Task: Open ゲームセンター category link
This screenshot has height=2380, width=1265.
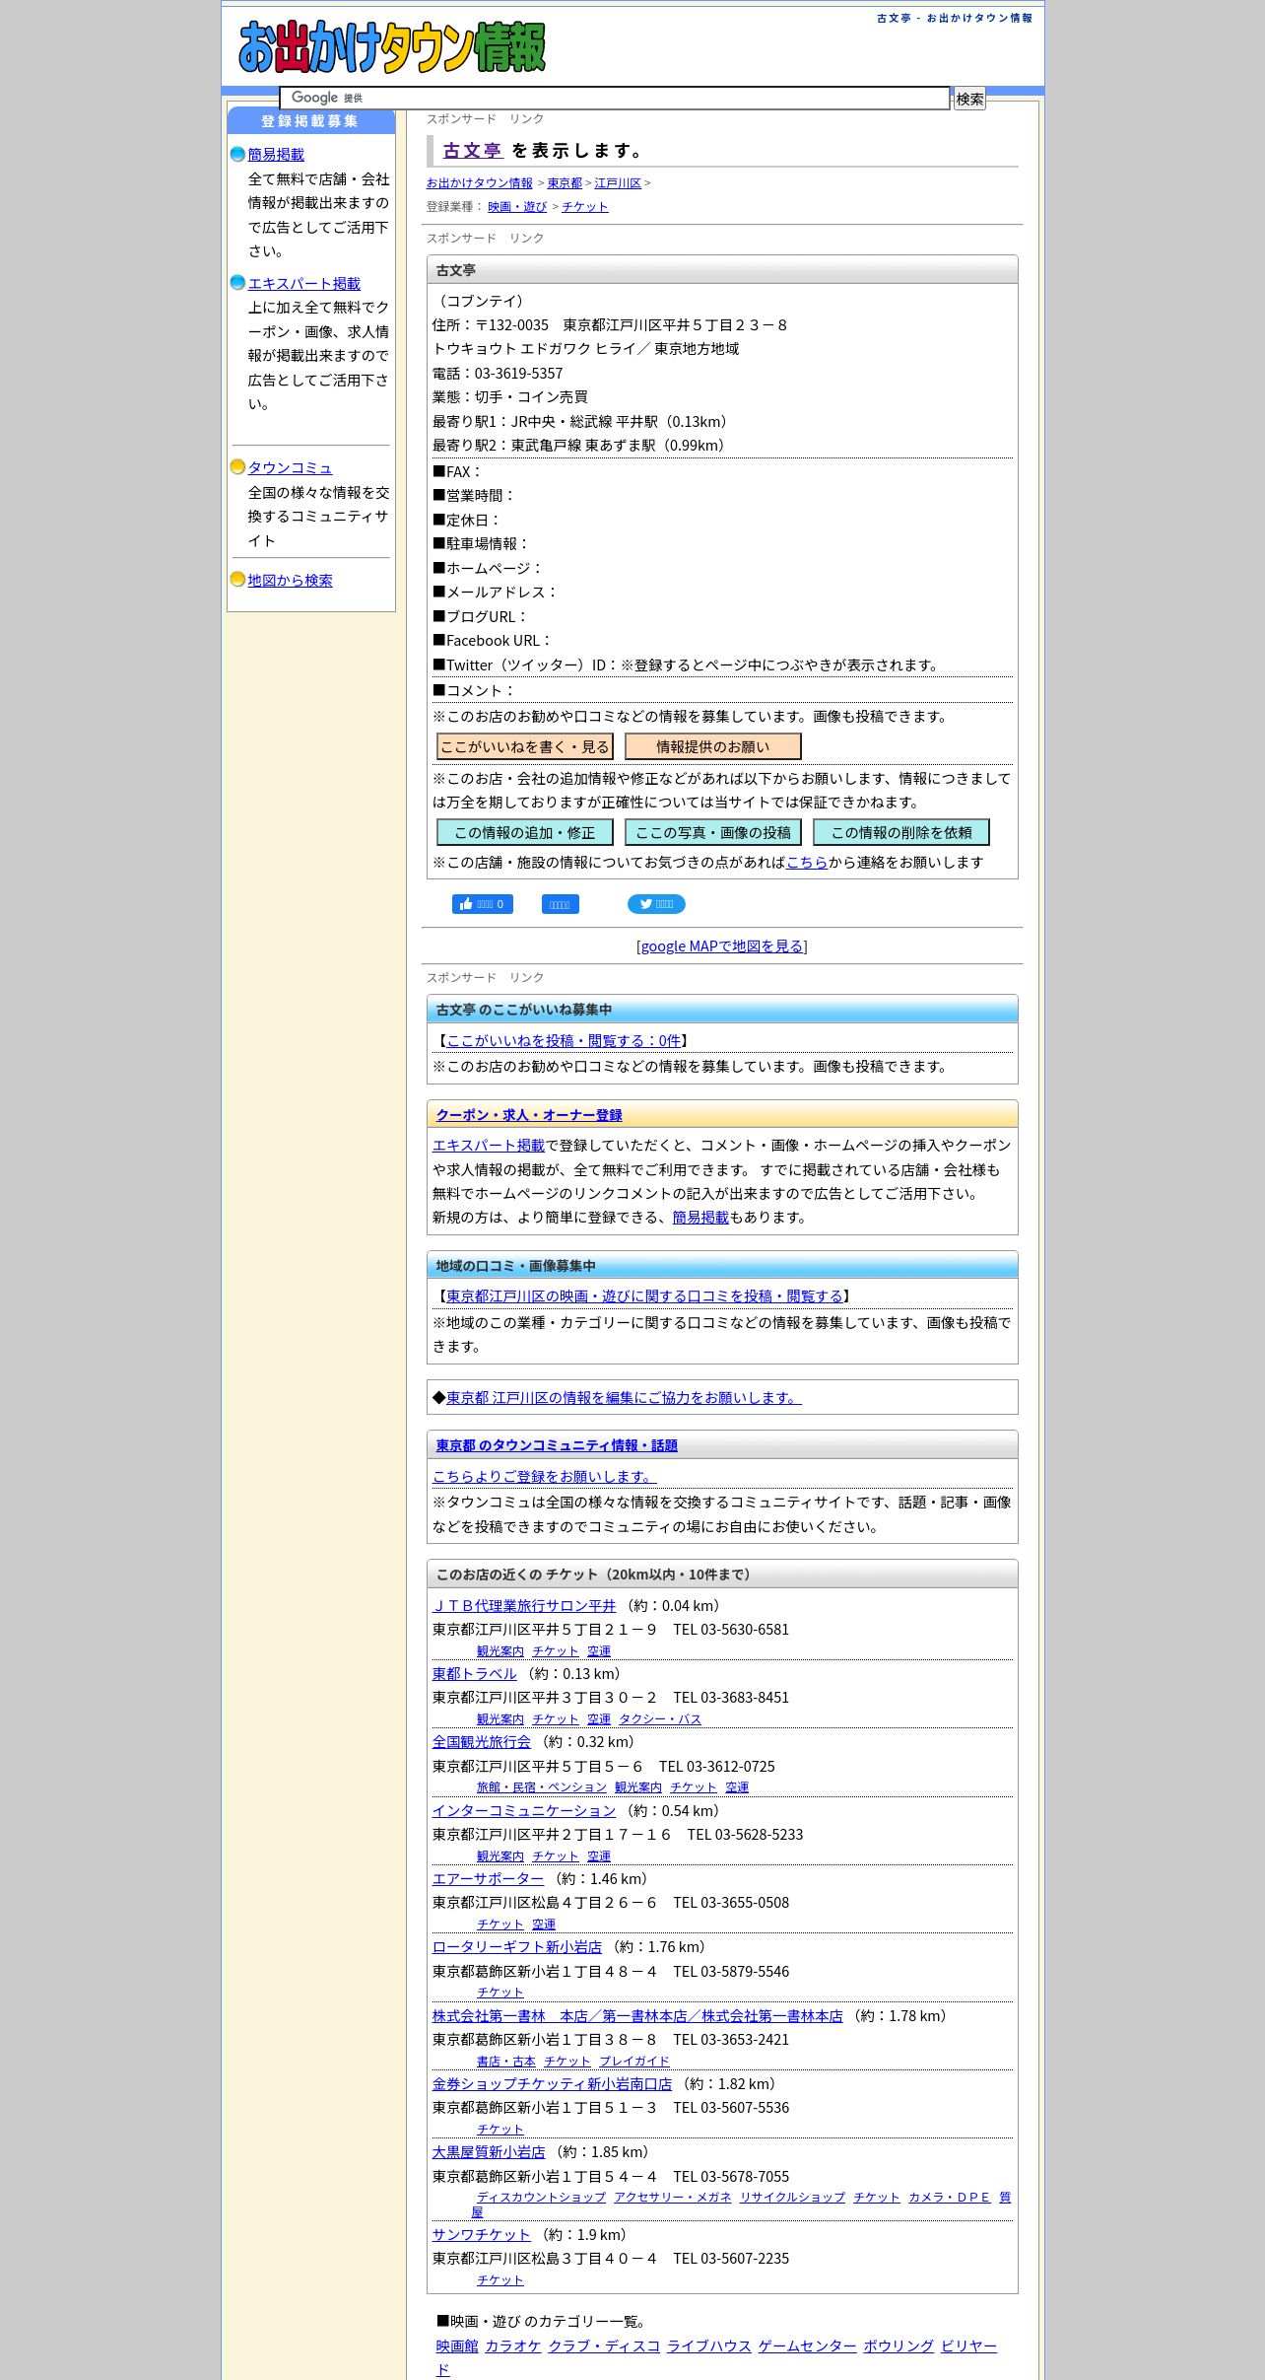Action: coord(808,2346)
